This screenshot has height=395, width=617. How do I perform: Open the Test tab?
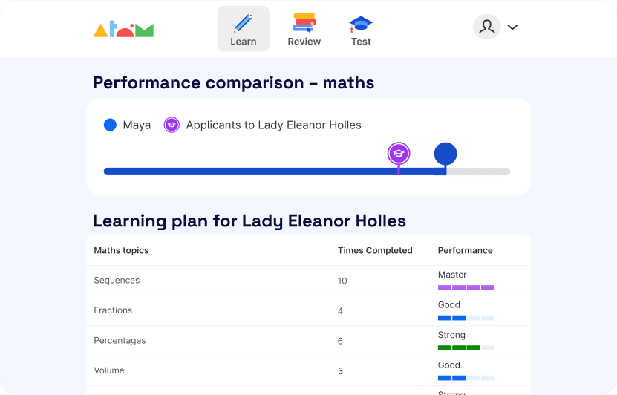pos(361,30)
